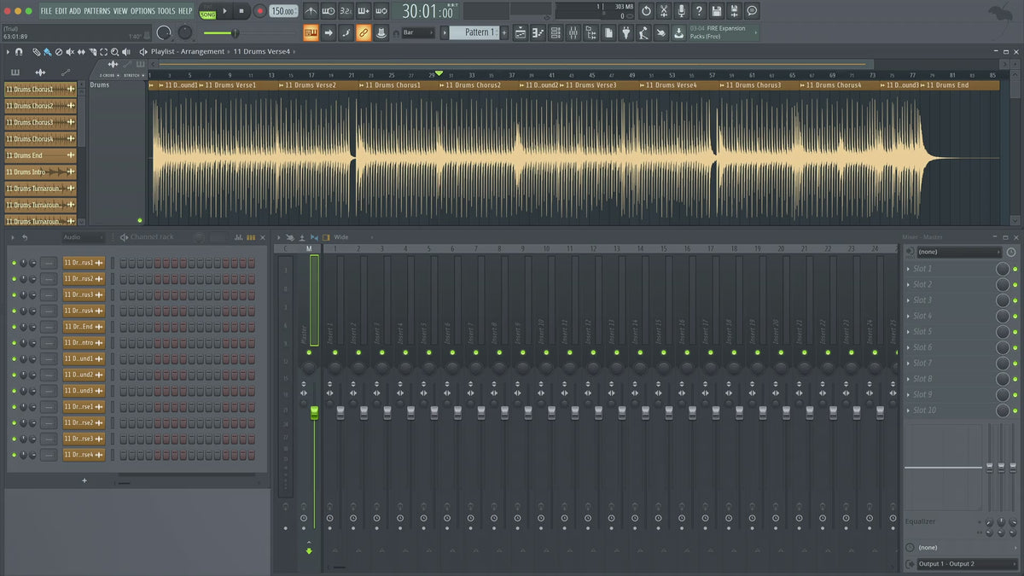1024x576 pixels.
Task: Open the OPTIONS menu
Action: pyautogui.click(x=143, y=11)
